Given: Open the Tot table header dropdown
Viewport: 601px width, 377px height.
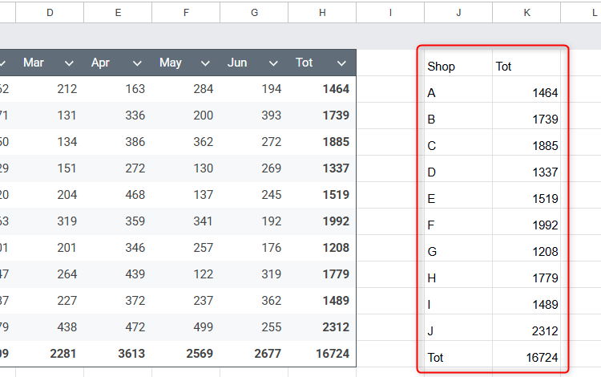Looking at the screenshot, I should click(x=341, y=63).
